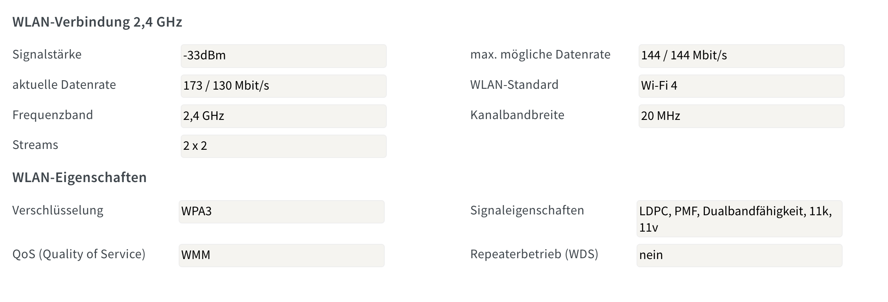The width and height of the screenshot is (888, 302).
Task: Select the Streams value field
Action: point(283,146)
